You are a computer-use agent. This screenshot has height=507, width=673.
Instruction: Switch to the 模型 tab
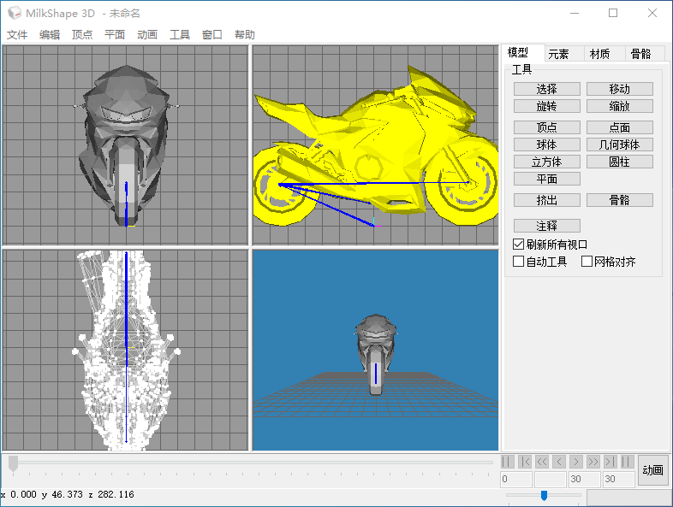pyautogui.click(x=523, y=53)
